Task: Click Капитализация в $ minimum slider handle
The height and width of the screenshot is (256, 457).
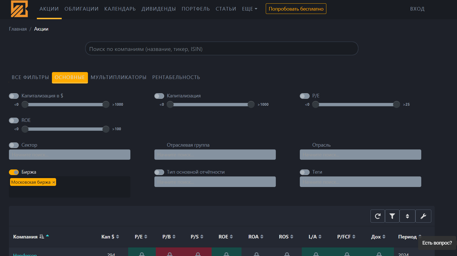Action: (x=25, y=104)
